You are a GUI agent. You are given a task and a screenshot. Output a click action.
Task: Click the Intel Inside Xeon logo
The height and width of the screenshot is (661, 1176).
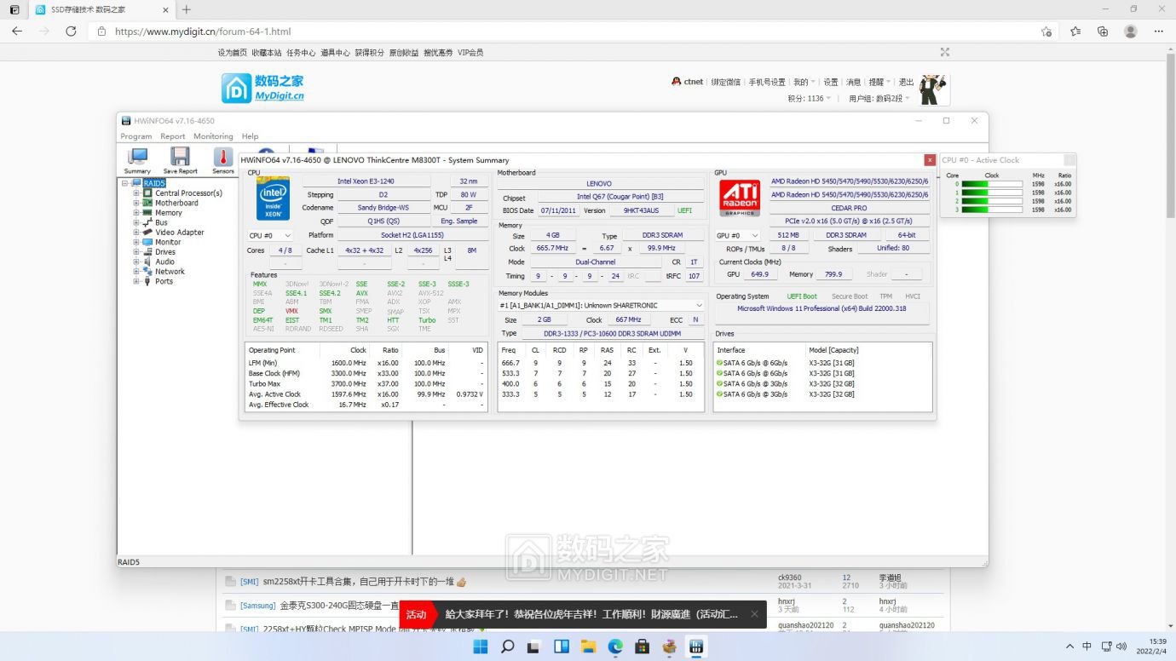click(x=274, y=198)
